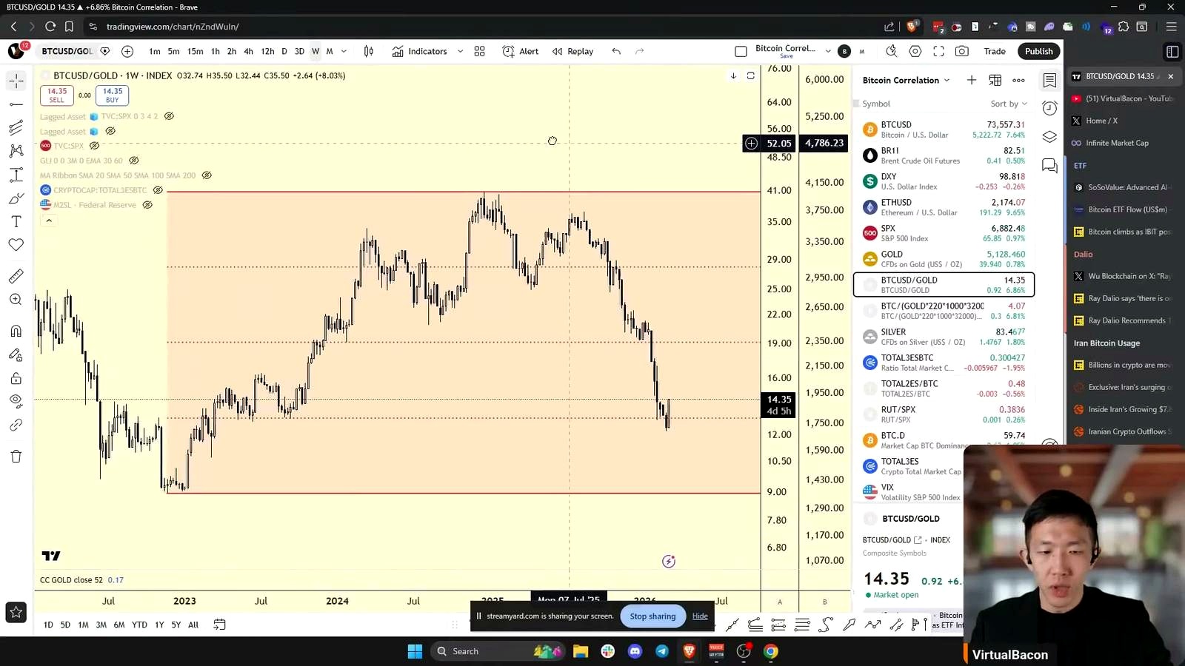This screenshot has width=1185, height=666.
Task: Open the chats speech bubble panel
Action: tap(1049, 166)
